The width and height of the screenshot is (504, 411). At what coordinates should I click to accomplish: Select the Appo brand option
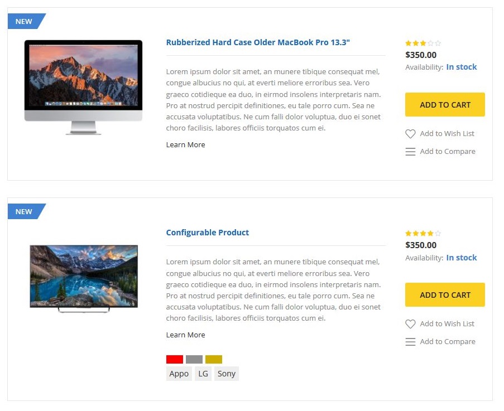[179, 374]
